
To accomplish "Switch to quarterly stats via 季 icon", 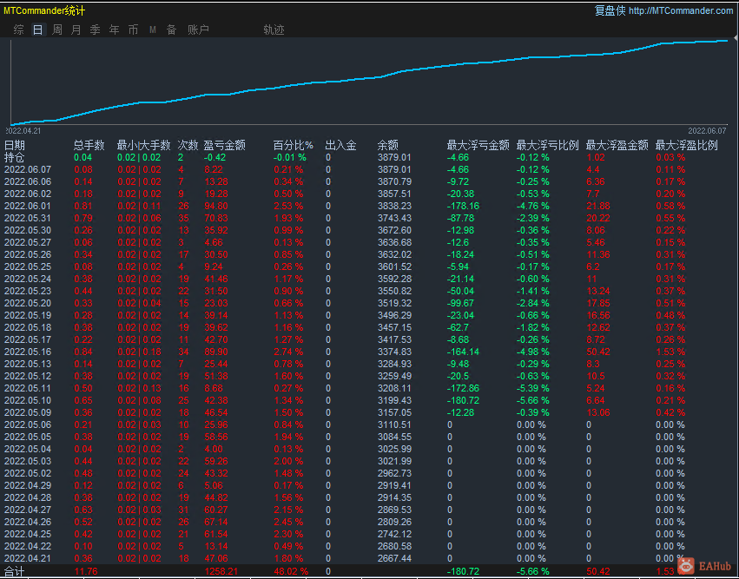I will point(95,28).
